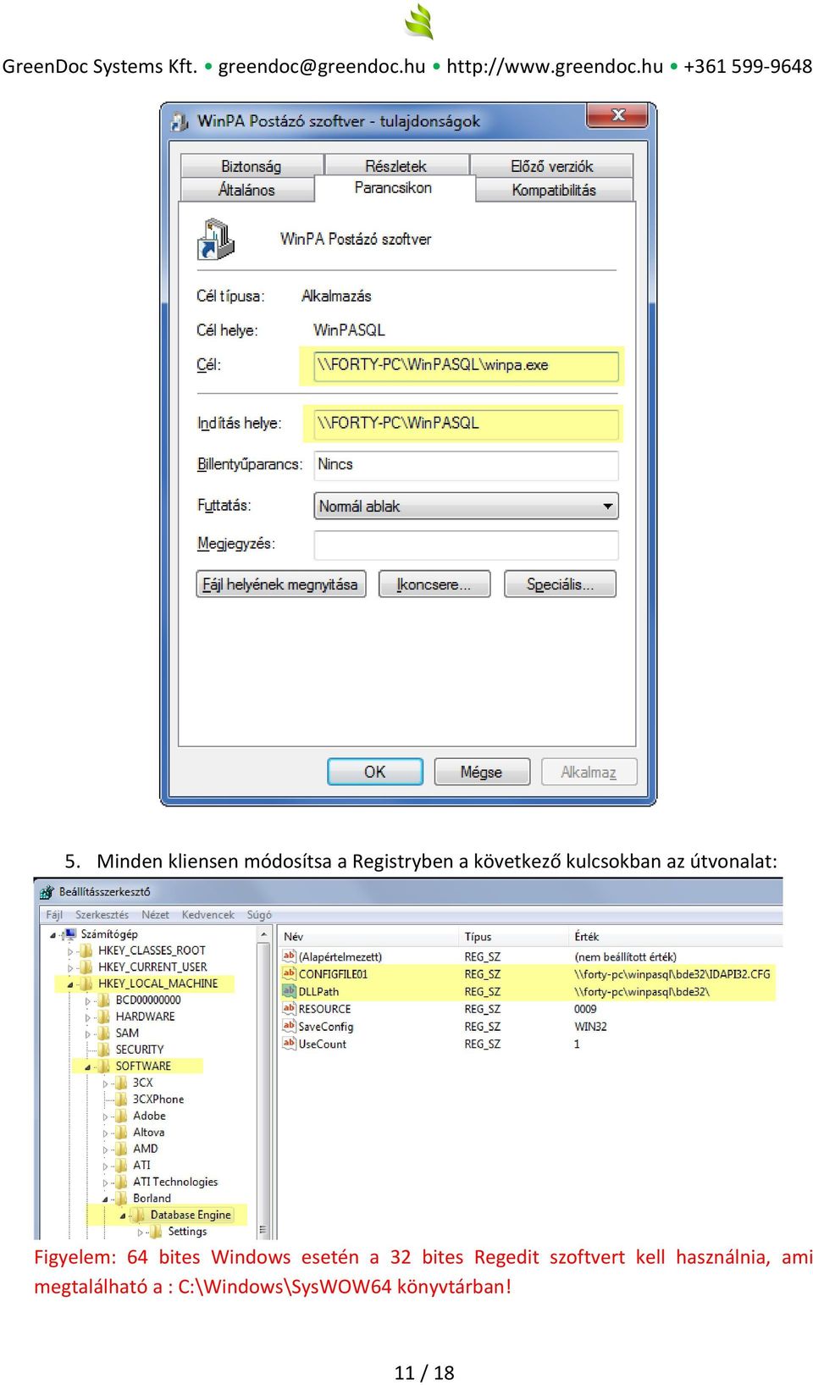Image resolution: width=813 pixels, height=1385 pixels.
Task: Select the Database Engine key
Action: (x=191, y=1215)
